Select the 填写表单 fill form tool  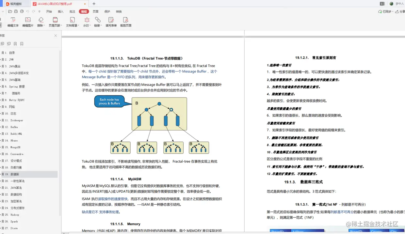pyautogui.click(x=111, y=22)
